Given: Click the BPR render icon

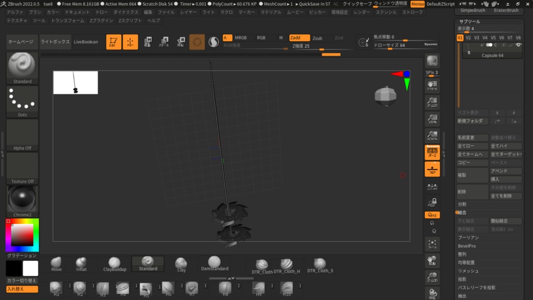Looking at the screenshot, I should (432, 61).
